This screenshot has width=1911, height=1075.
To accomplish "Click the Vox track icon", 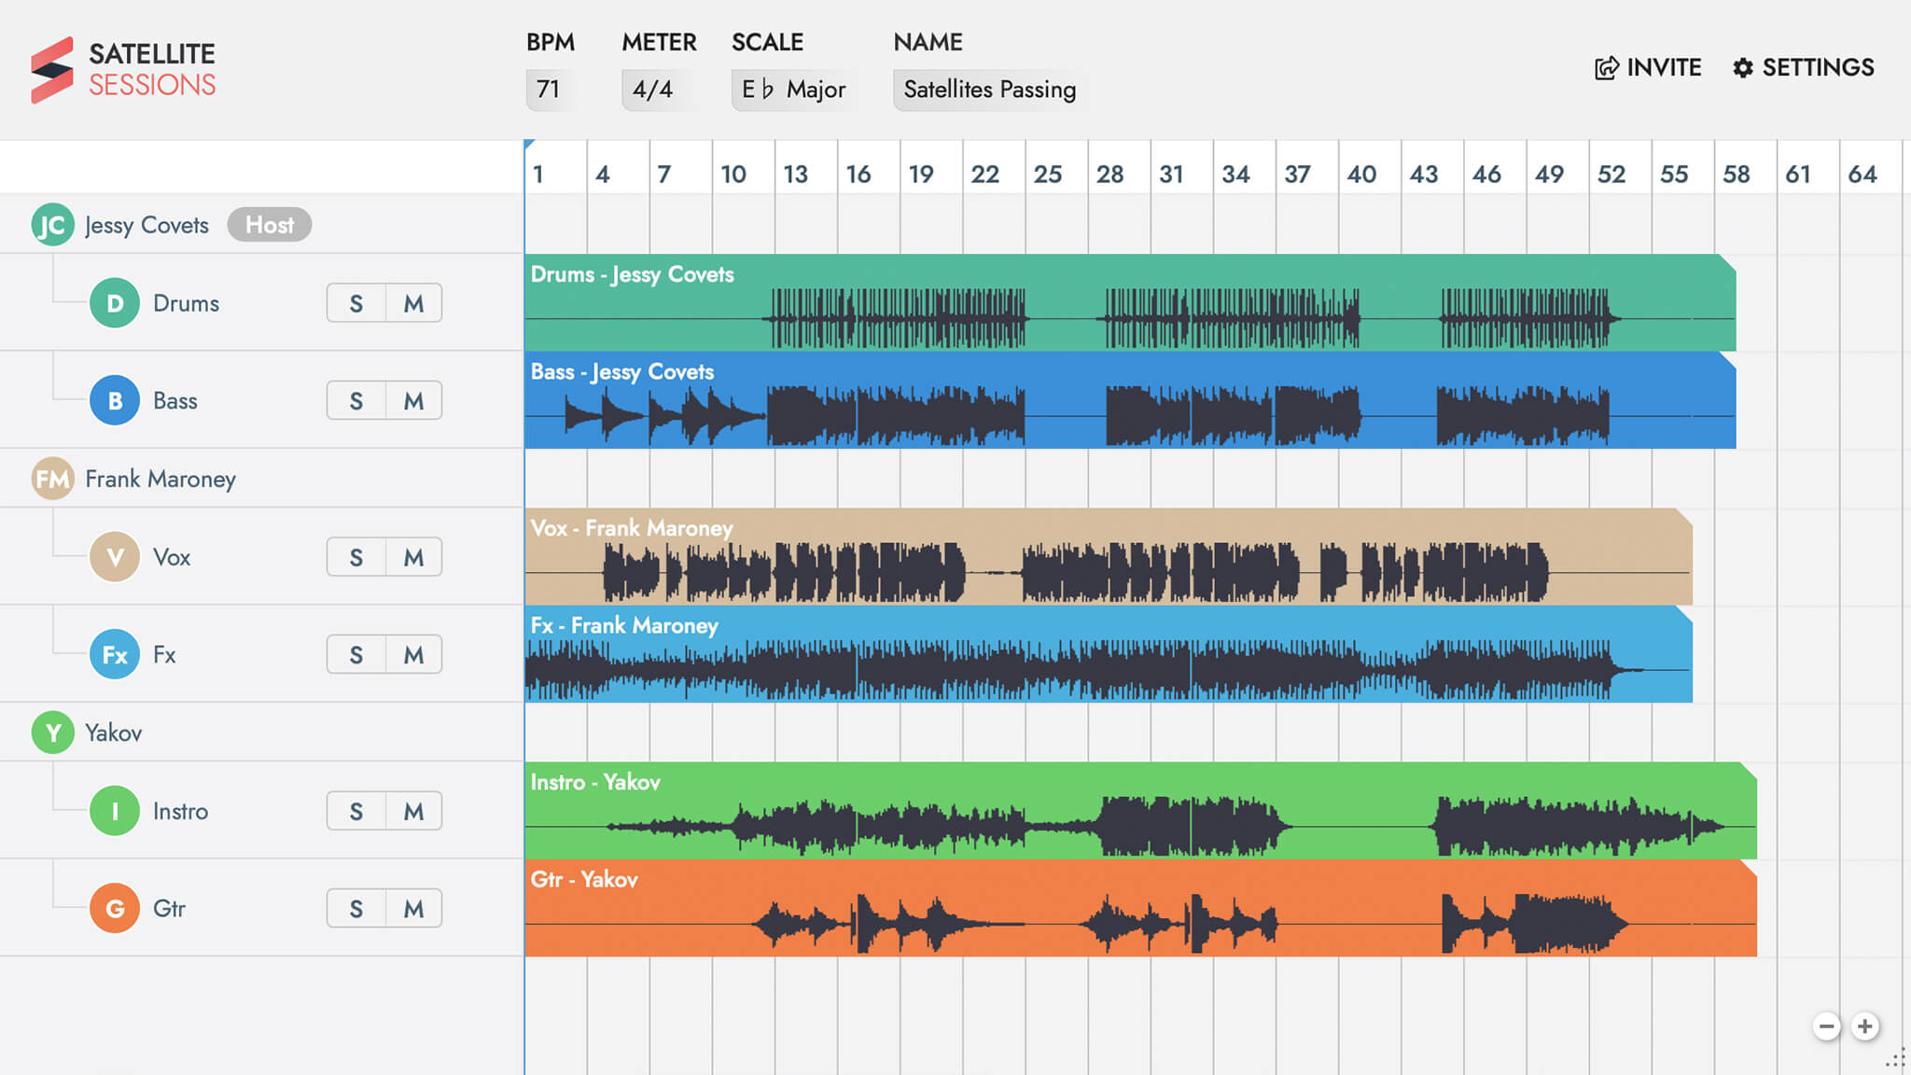I will click(x=115, y=556).
